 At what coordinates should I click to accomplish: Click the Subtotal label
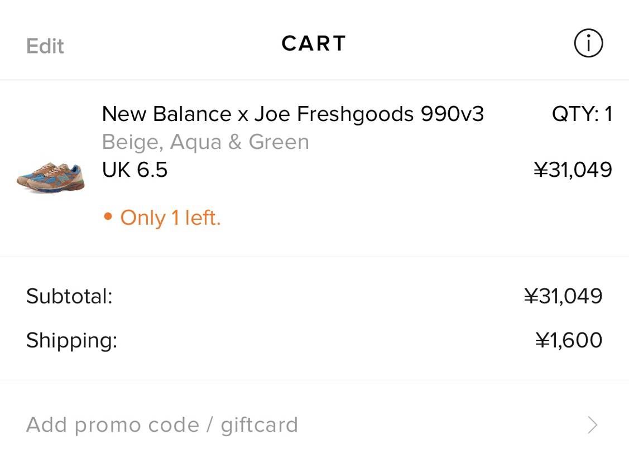[x=69, y=297]
